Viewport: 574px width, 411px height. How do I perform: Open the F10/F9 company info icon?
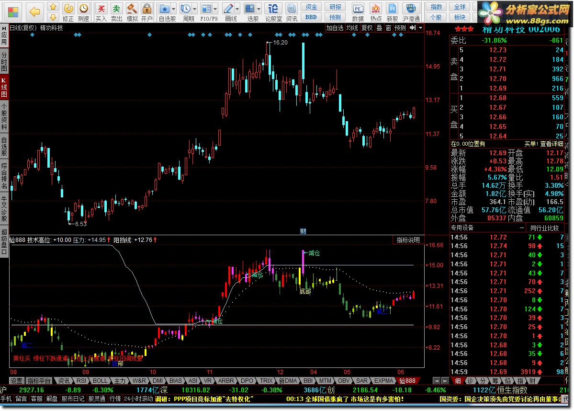pyautogui.click(x=206, y=9)
